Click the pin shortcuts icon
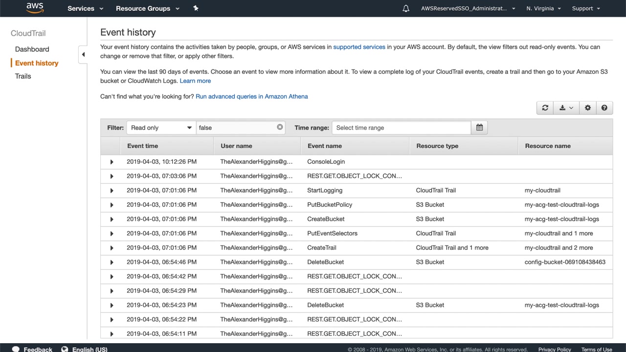 [196, 8]
